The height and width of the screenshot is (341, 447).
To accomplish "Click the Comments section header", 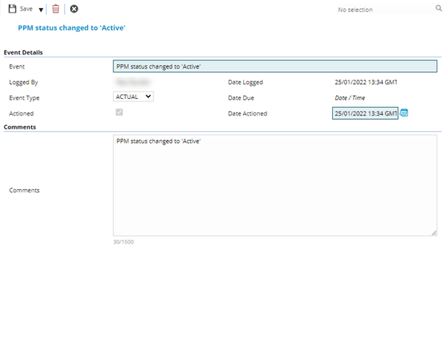I will [20, 127].
